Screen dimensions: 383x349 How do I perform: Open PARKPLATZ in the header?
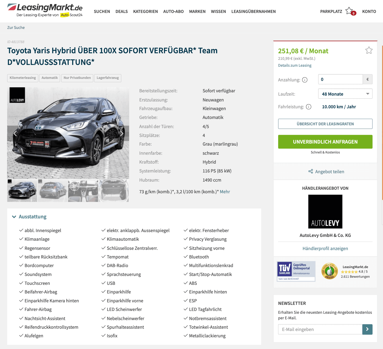click(331, 11)
